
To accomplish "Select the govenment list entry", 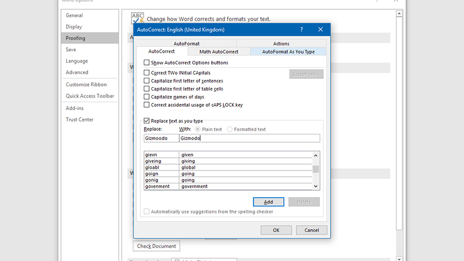I will (228, 186).
